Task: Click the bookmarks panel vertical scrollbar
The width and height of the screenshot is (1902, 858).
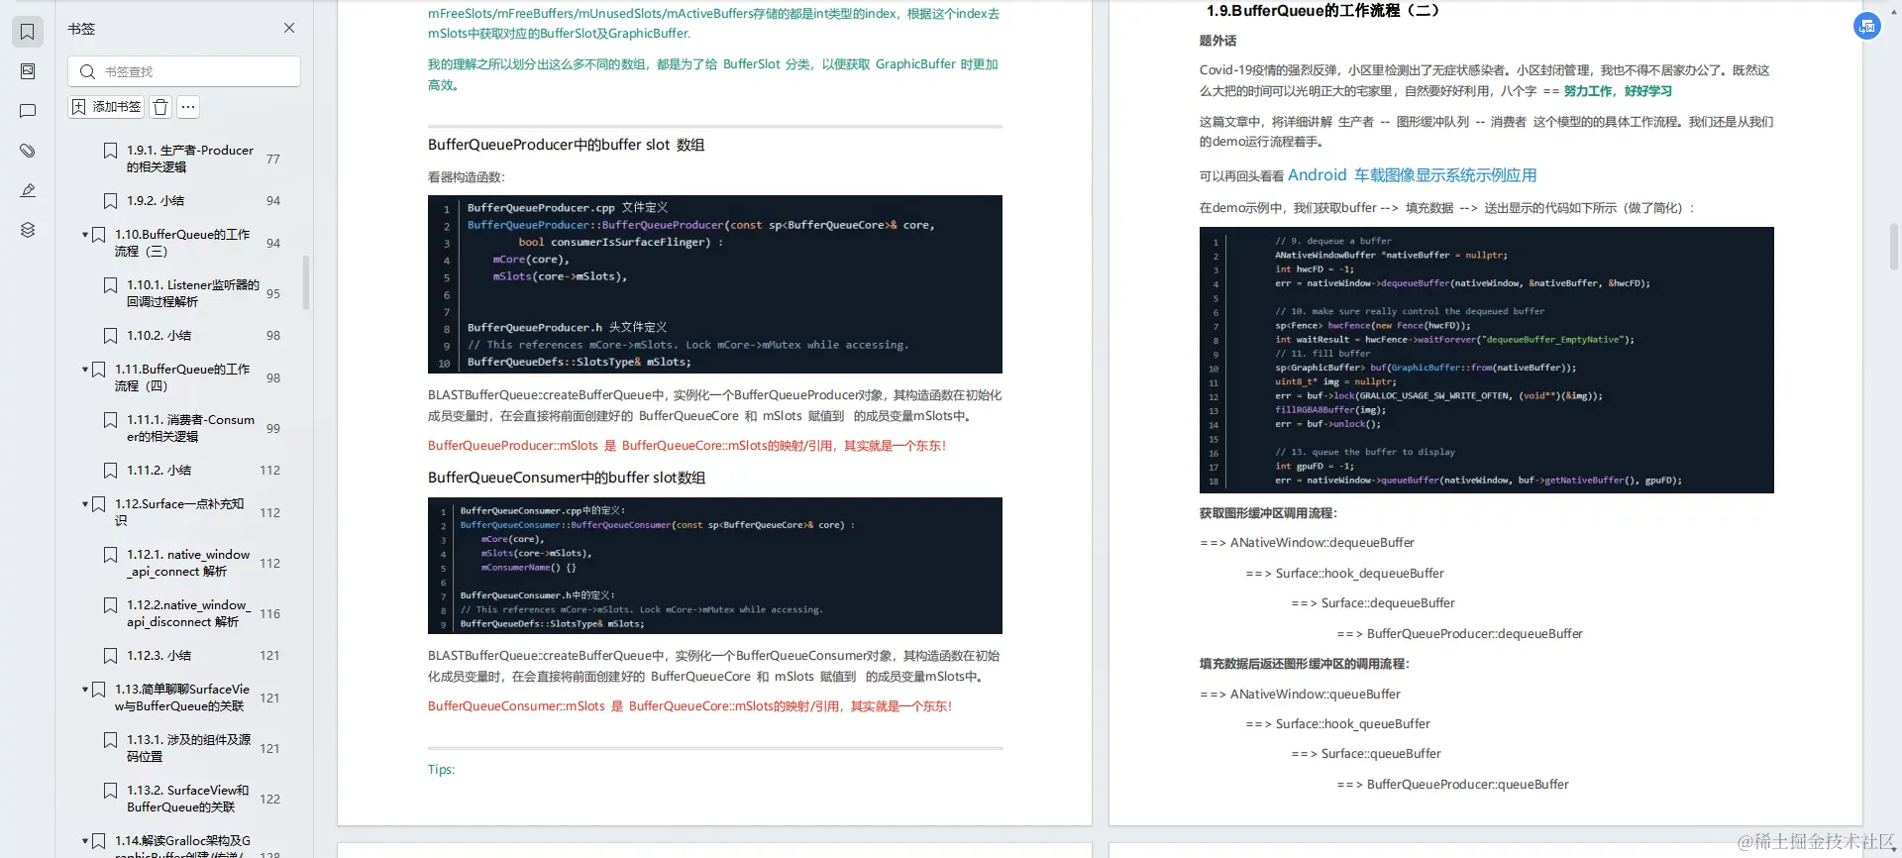Action: pos(306,282)
